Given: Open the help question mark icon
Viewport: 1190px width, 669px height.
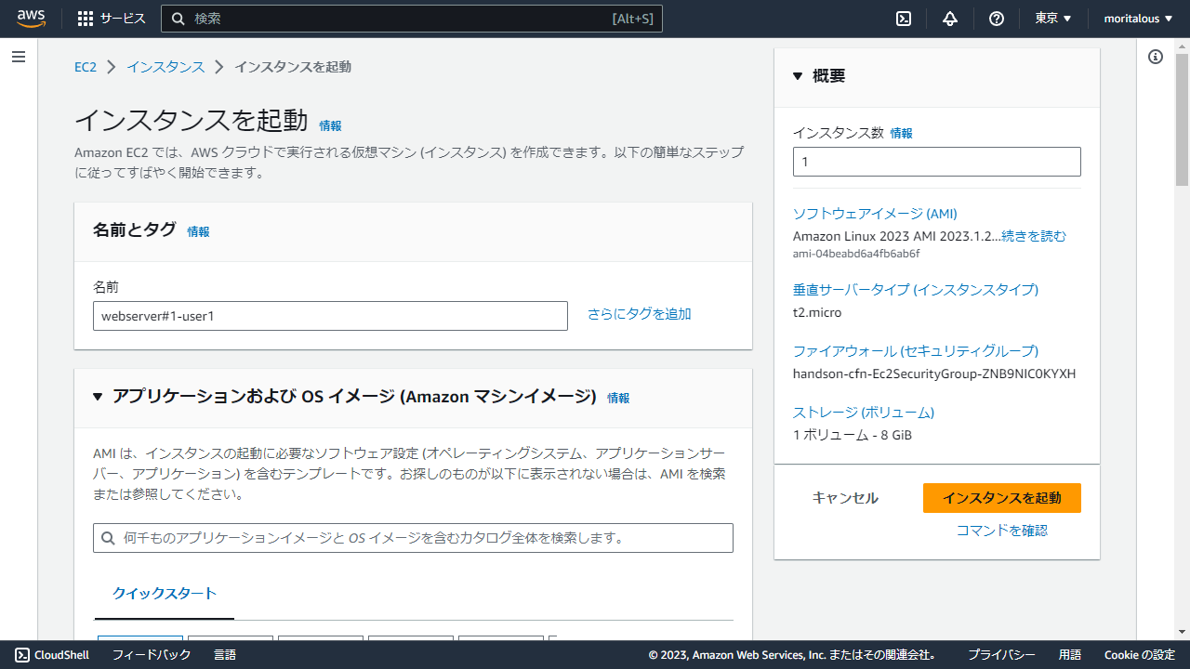Looking at the screenshot, I should point(996,19).
